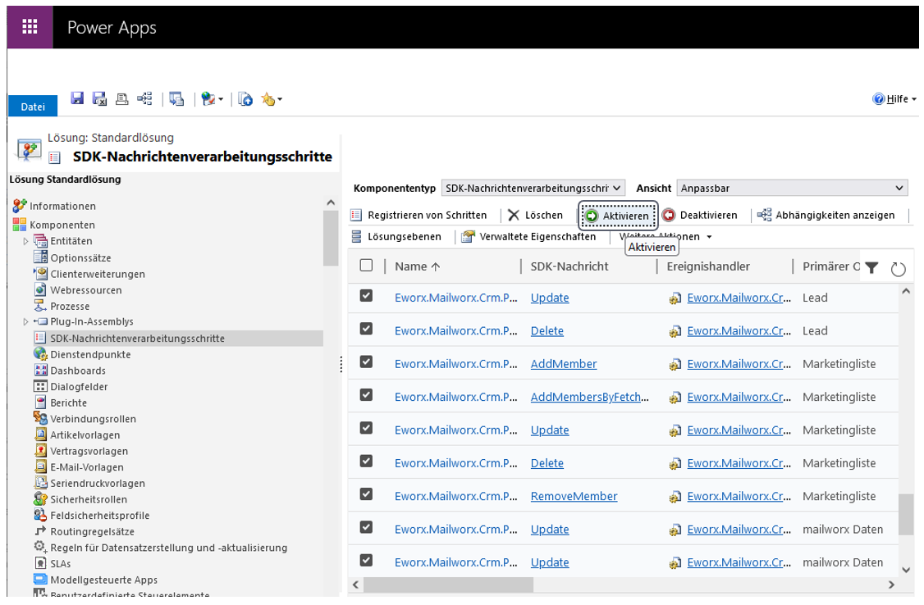This screenshot has height=605, width=924.
Task: Uncheck the Lead Delete row checkbox
Action: [366, 329]
